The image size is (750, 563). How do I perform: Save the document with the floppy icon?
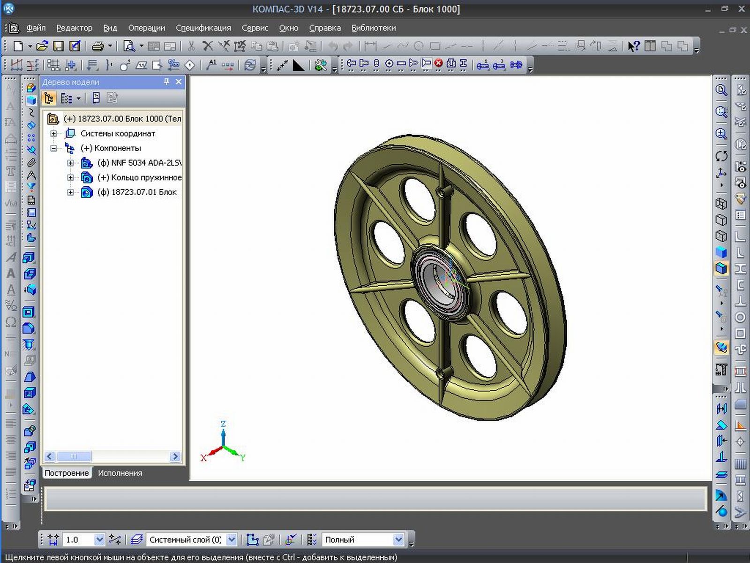tap(58, 46)
